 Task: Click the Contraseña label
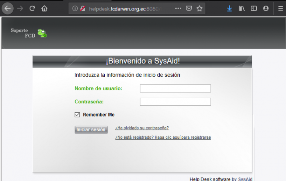coord(89,102)
